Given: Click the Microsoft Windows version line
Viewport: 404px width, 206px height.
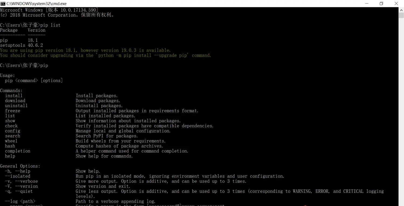Looking at the screenshot, I should 49,10.
